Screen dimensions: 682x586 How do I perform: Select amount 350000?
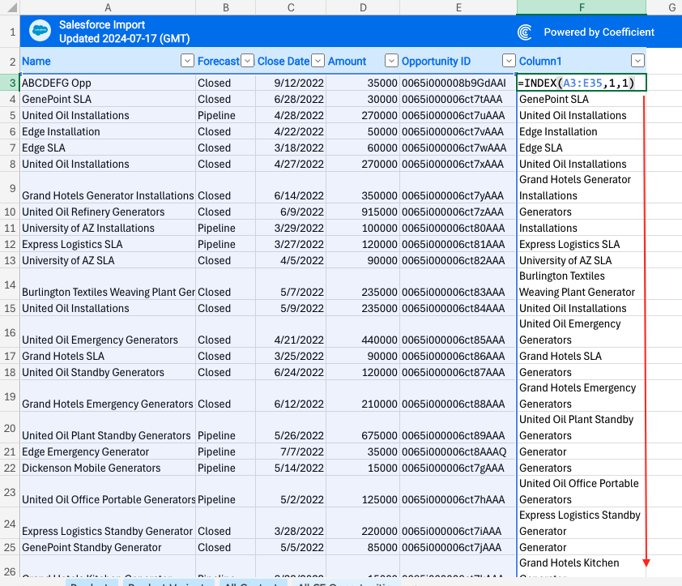point(363,188)
